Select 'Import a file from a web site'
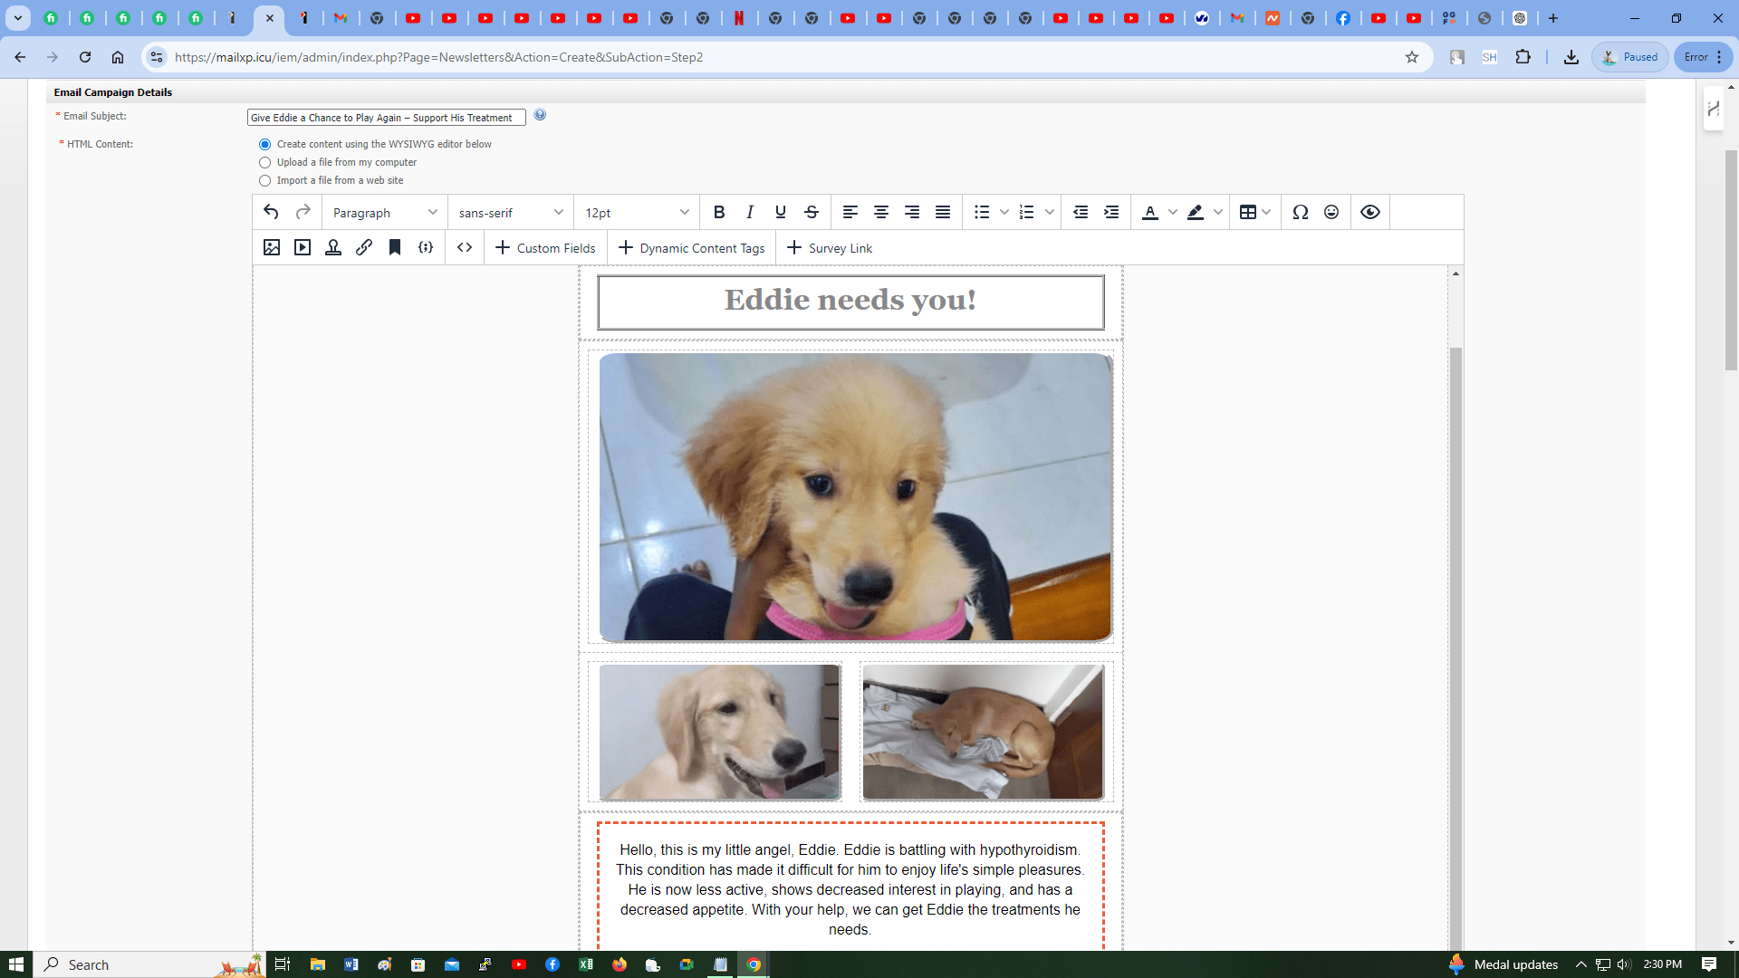Viewport: 1739px width, 978px height. [x=264, y=181]
